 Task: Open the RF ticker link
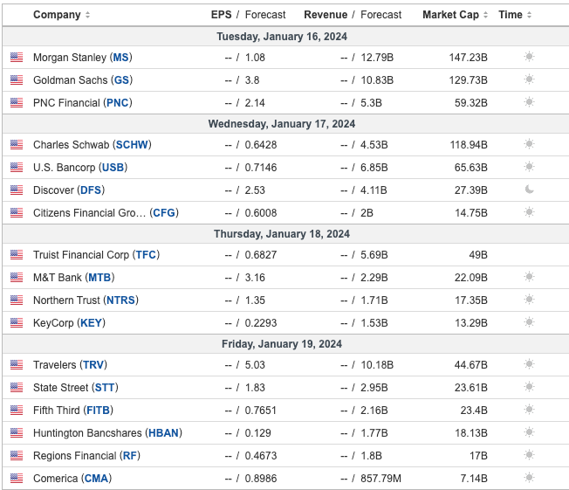(130, 455)
